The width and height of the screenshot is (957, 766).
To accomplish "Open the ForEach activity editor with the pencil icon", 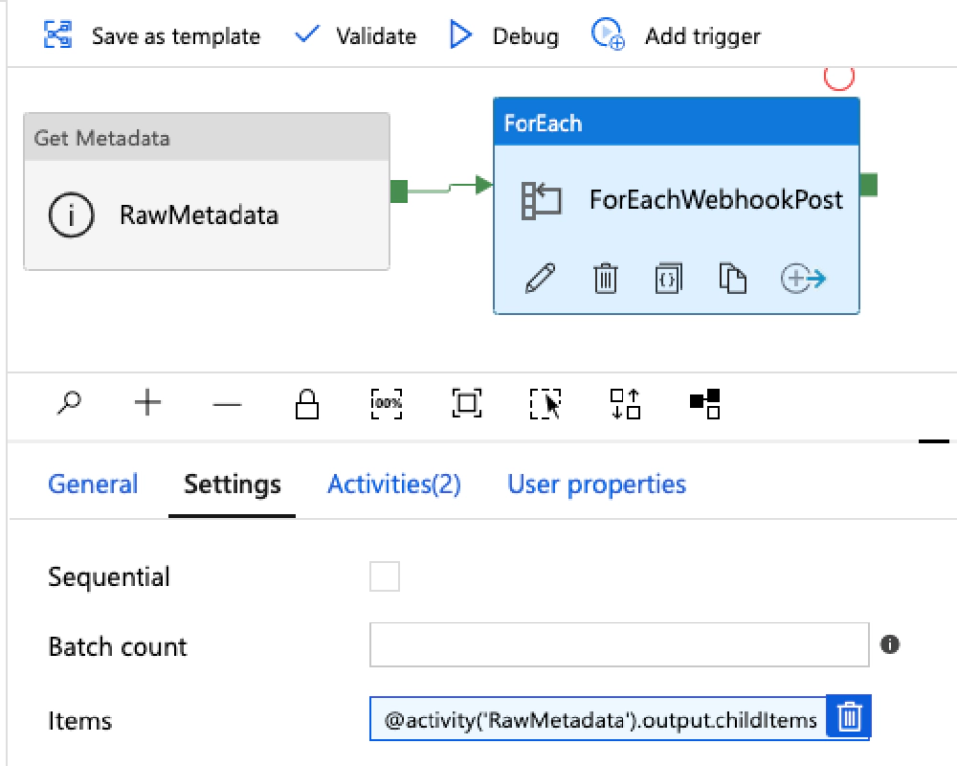I will (x=541, y=279).
